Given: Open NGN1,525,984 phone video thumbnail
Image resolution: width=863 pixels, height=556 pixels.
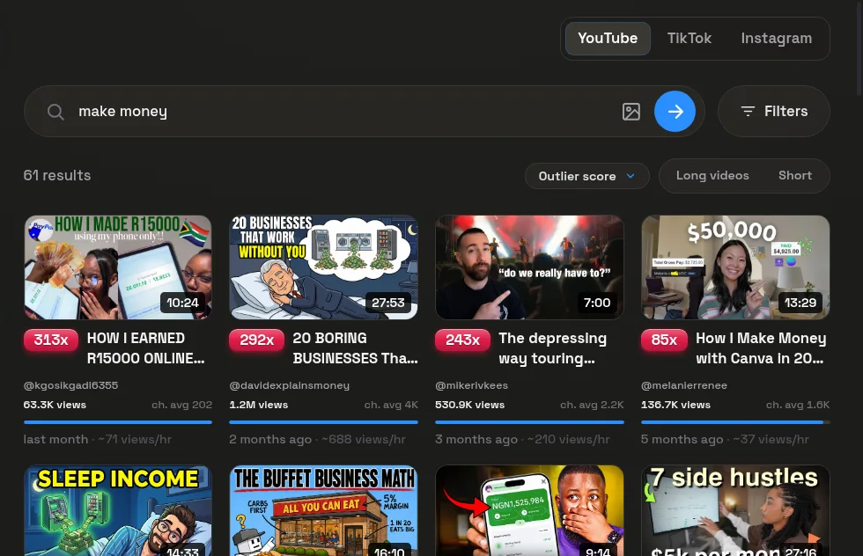Looking at the screenshot, I should (x=529, y=511).
